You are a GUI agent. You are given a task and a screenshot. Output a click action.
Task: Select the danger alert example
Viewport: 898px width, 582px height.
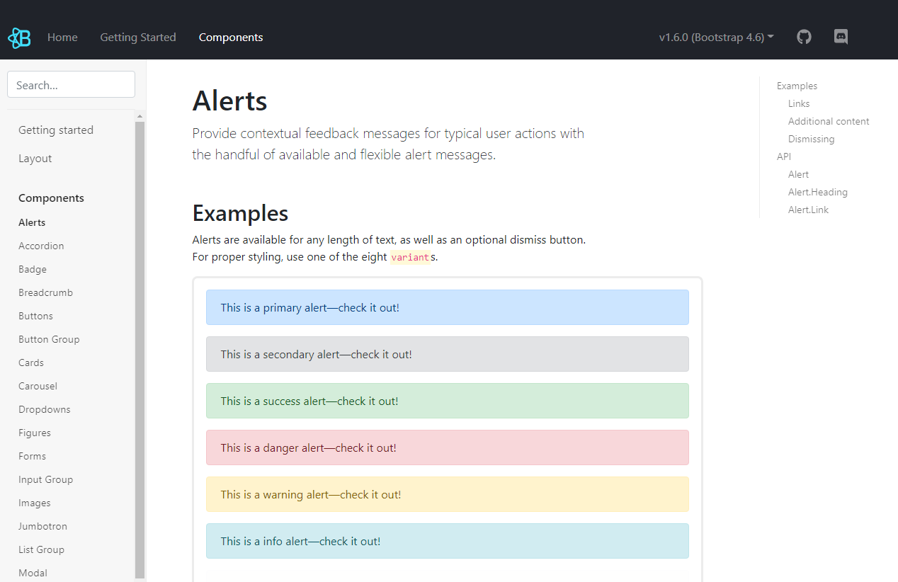(447, 447)
